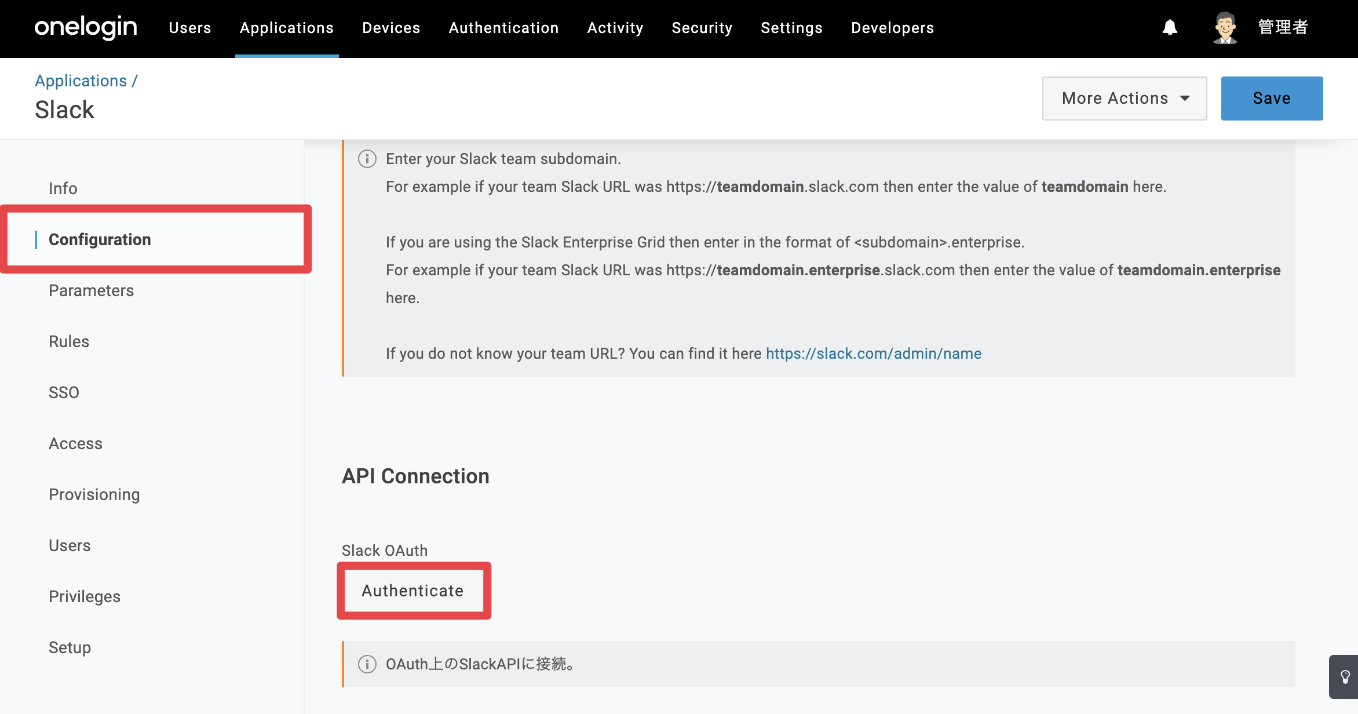Open the notifications bell
Screen dimensions: 1358x714
[1170, 28]
